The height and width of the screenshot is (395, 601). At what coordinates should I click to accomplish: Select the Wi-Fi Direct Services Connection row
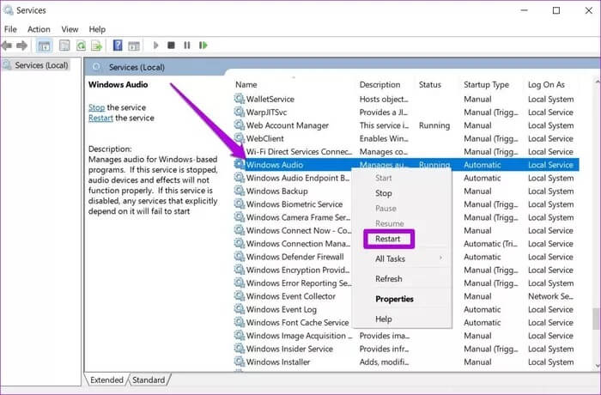[x=406, y=152]
